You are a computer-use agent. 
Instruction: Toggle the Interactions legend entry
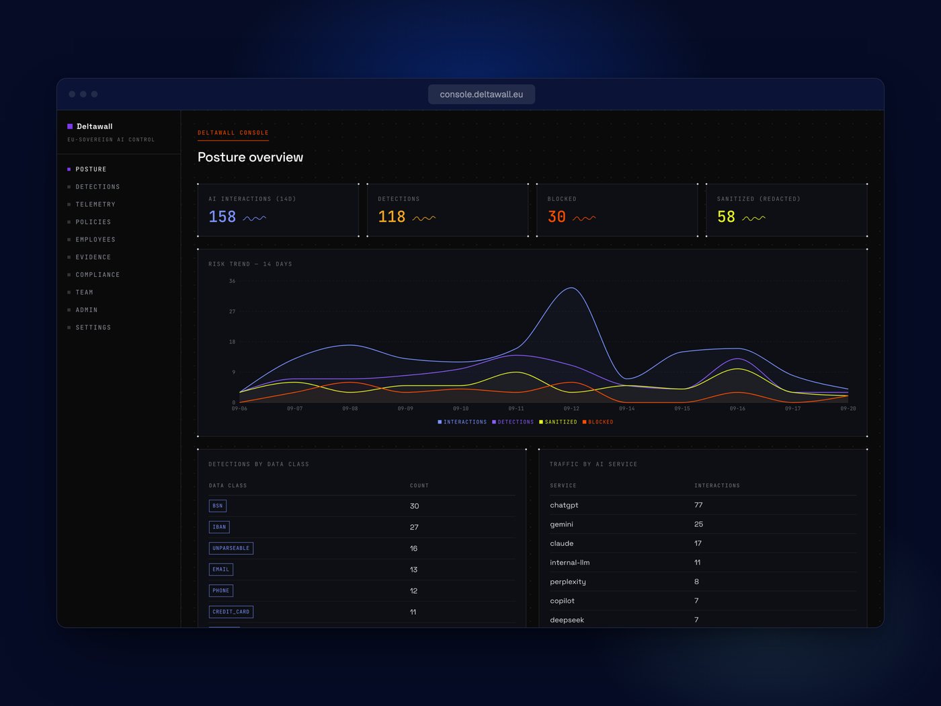pos(462,422)
